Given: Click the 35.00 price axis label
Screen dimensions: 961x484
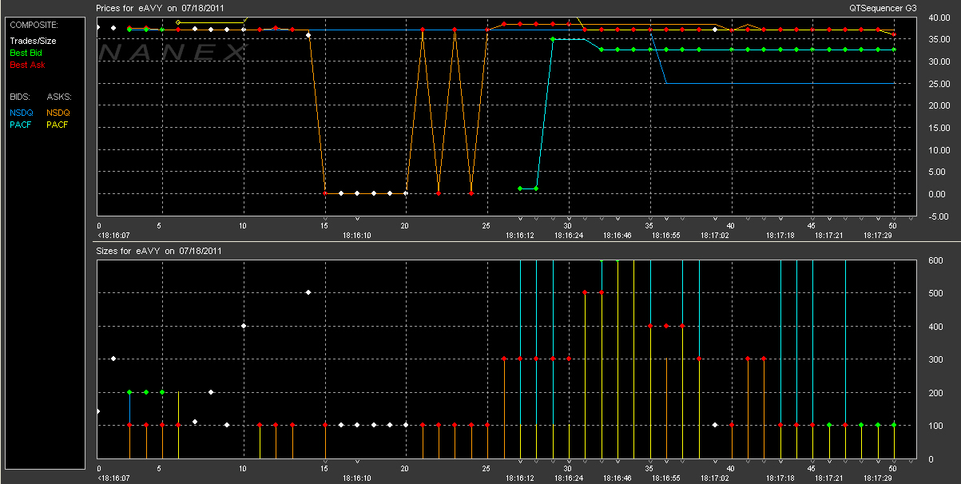Looking at the screenshot, I should (x=938, y=39).
